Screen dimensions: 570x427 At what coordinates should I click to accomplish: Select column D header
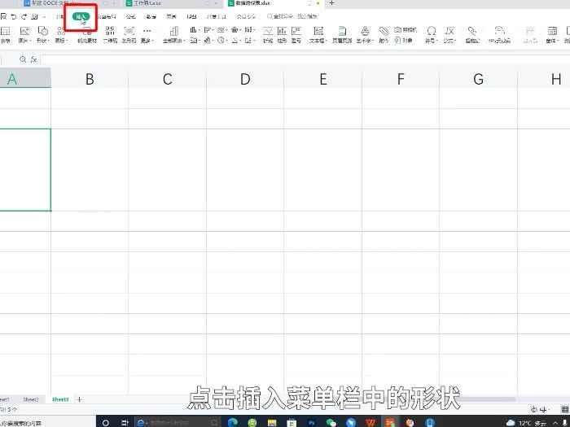[x=245, y=78]
